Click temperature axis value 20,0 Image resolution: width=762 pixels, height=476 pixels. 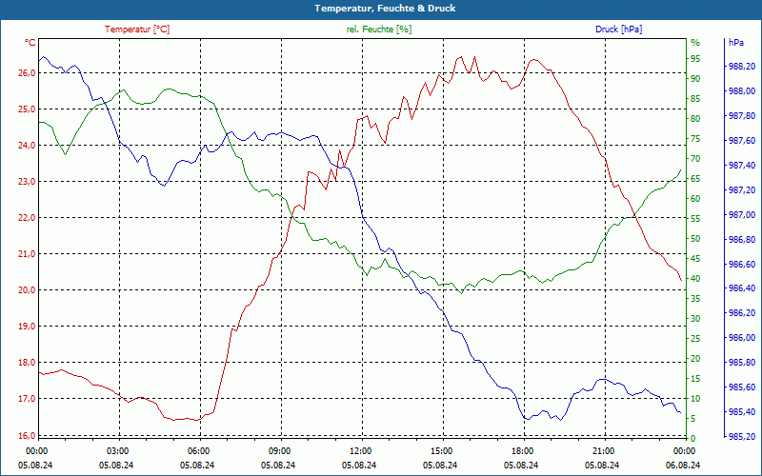coord(28,290)
